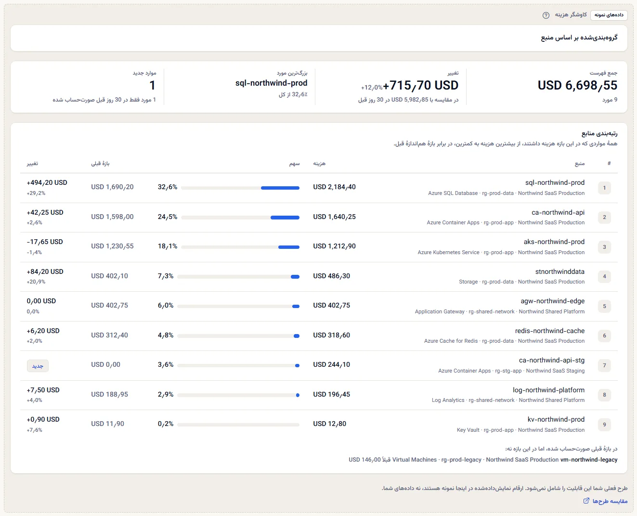Click the sql-northwind-prod value in بزرگ‌ترین مورد card
Viewport: 637px width, 516px height.
tap(271, 83)
